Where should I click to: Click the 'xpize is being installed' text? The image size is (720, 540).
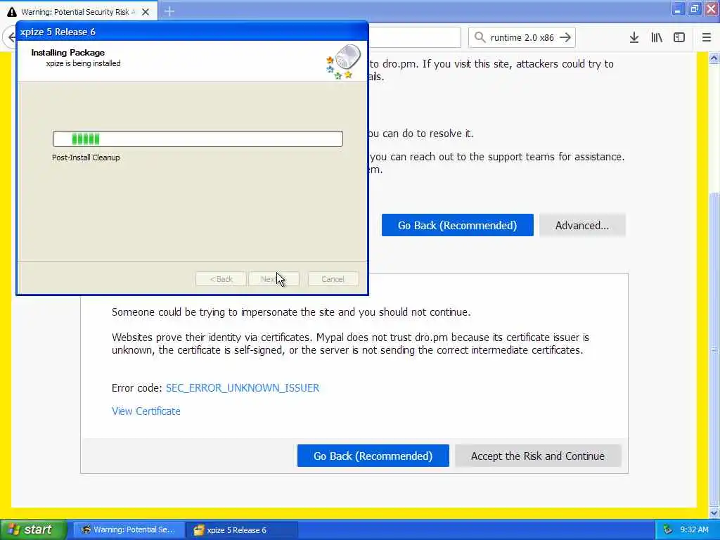coord(83,63)
